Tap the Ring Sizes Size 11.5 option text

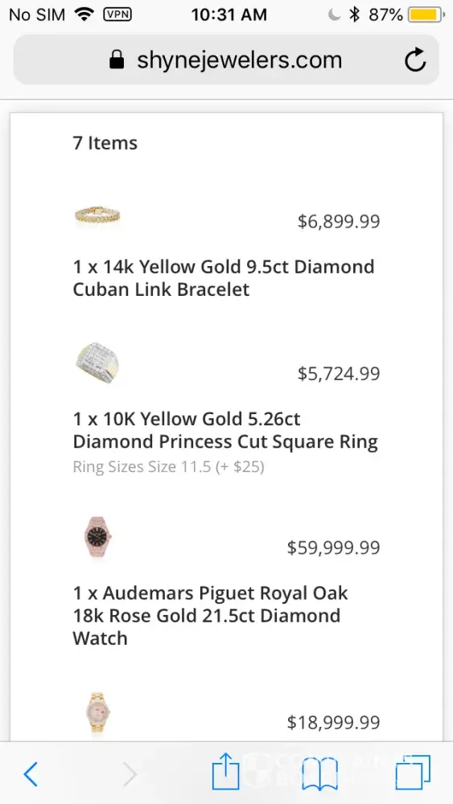[169, 467]
